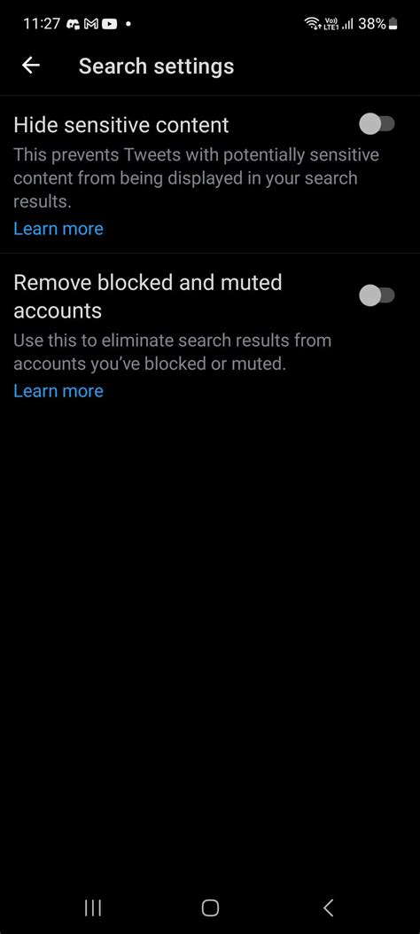Viewport: 420px width, 934px height.
Task: Go back using the top-left arrow
Action: coord(30,66)
